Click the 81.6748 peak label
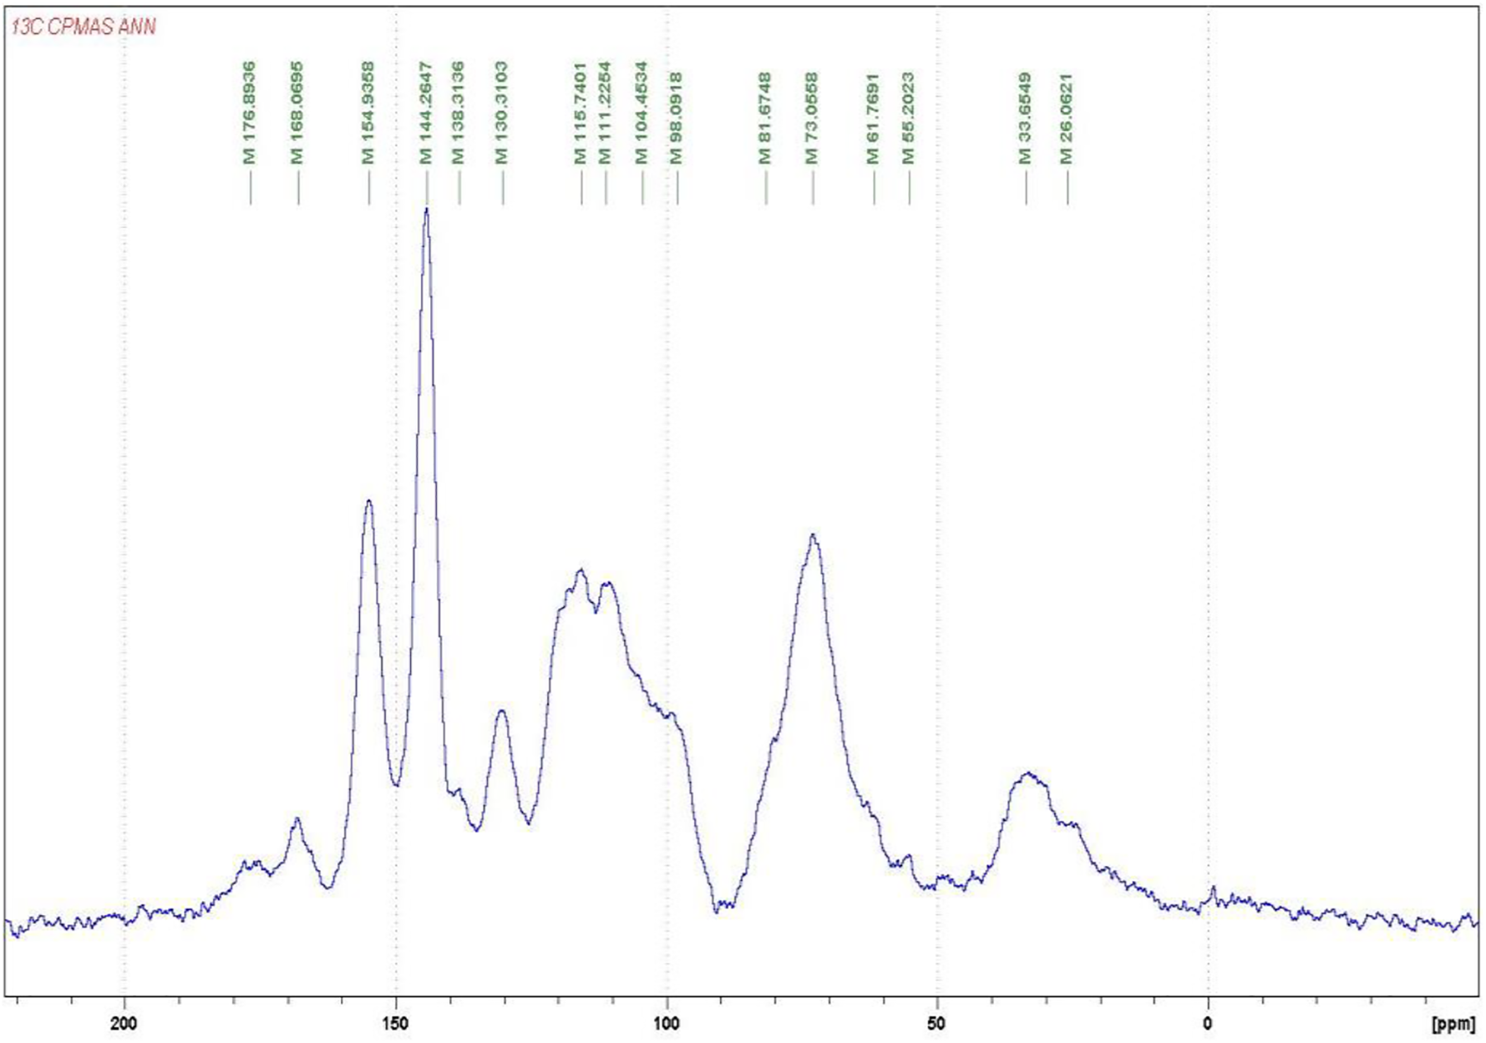 click(764, 118)
